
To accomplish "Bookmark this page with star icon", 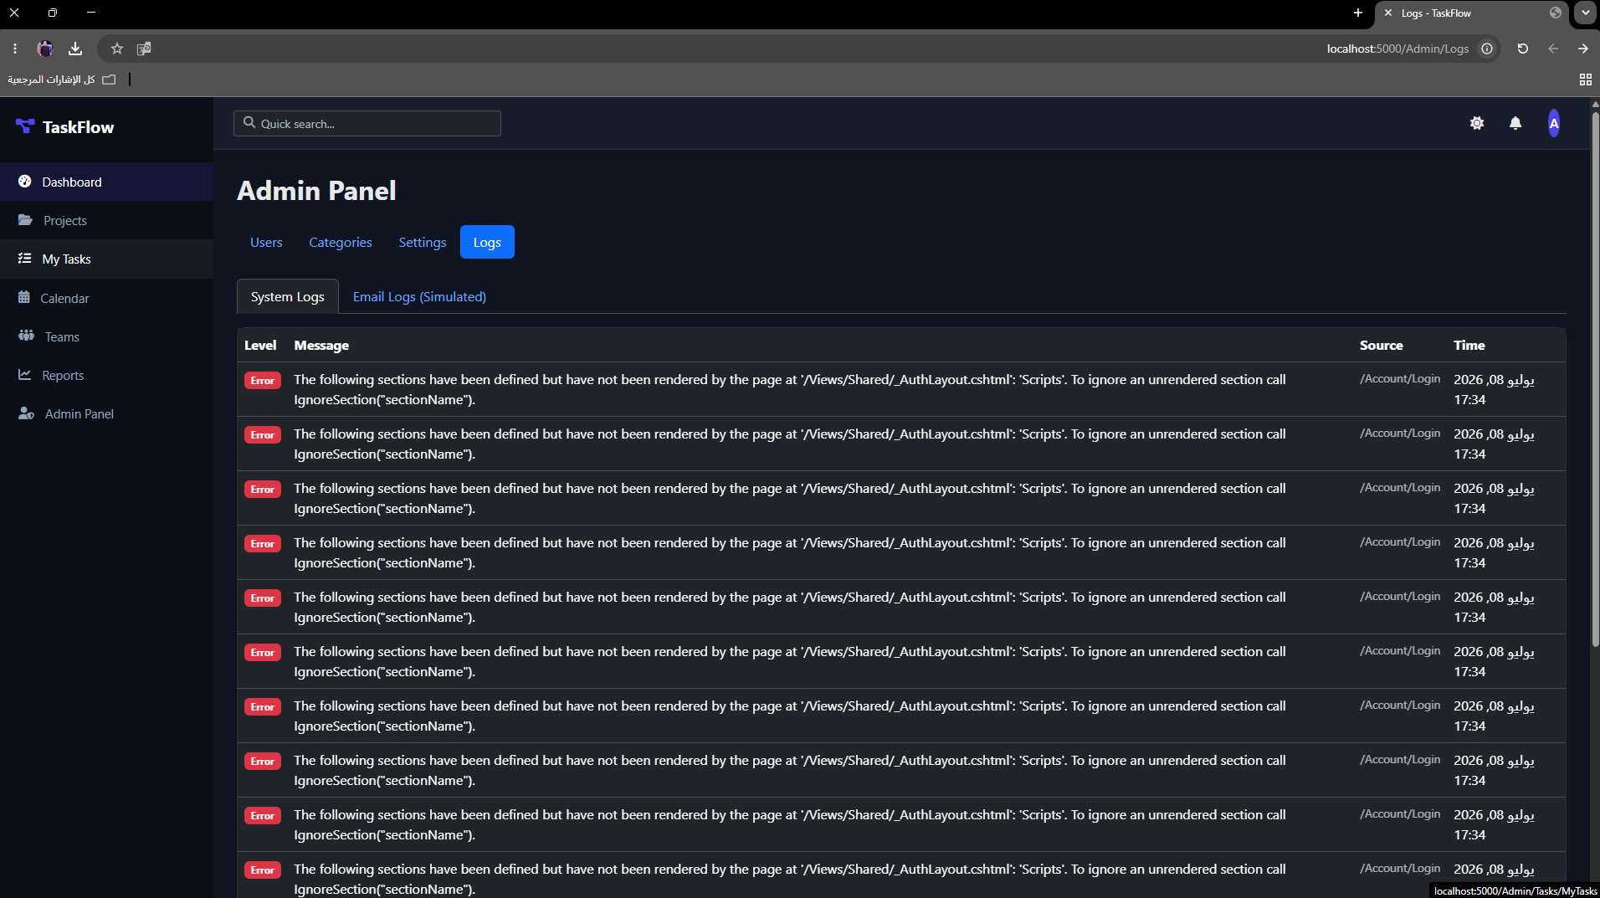I will coord(117,49).
